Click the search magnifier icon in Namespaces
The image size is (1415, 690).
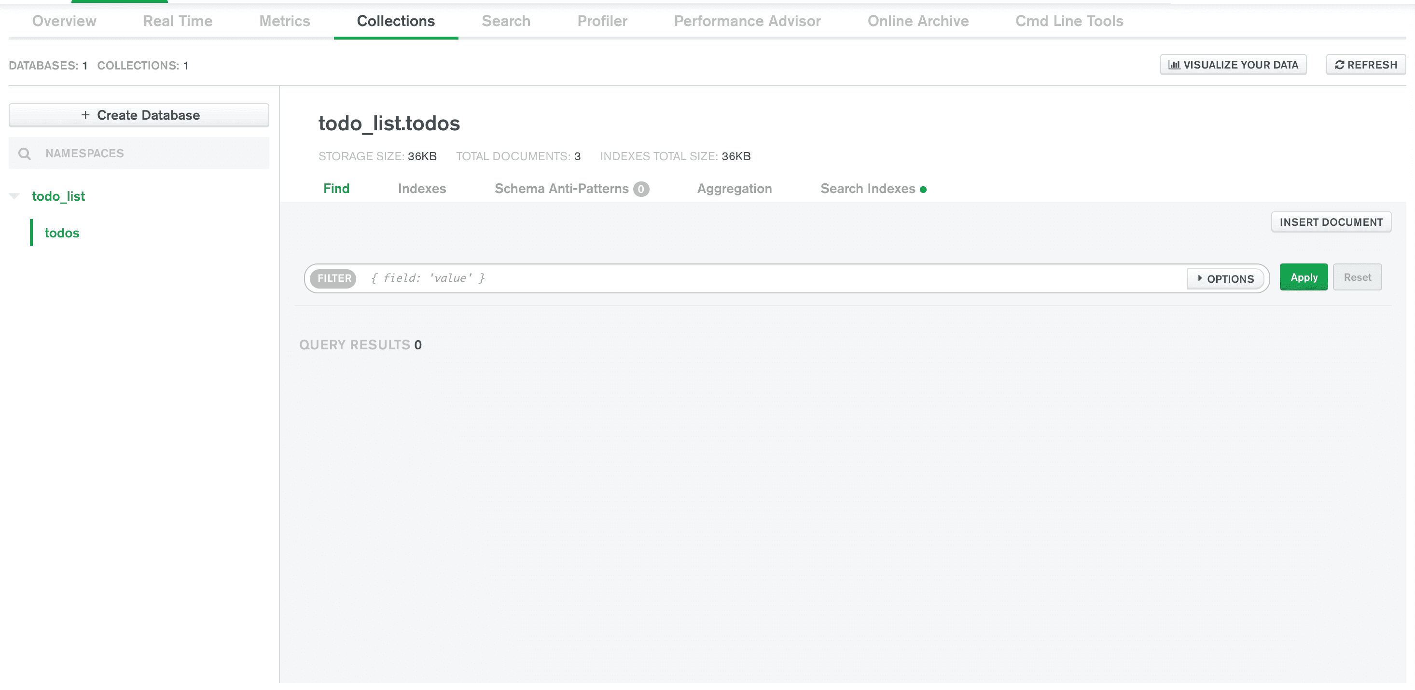[24, 154]
